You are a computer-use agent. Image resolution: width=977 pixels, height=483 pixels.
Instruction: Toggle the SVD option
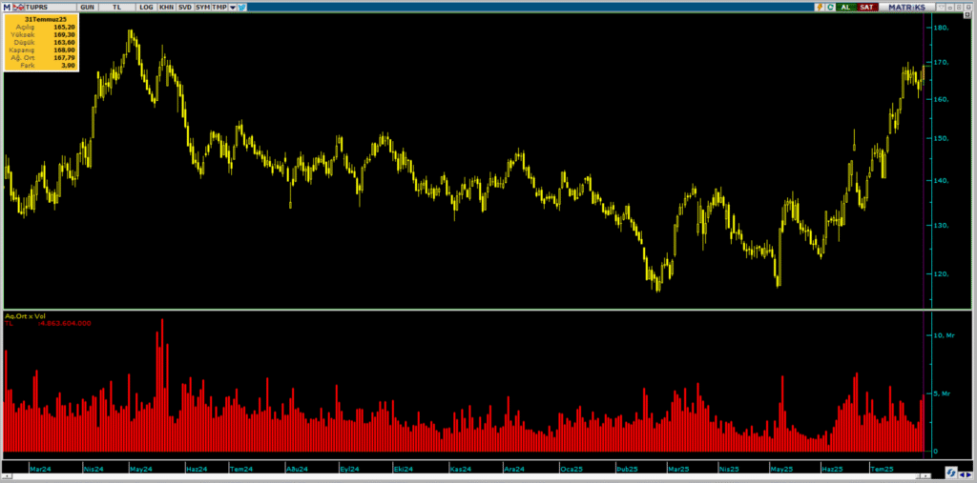click(x=184, y=7)
